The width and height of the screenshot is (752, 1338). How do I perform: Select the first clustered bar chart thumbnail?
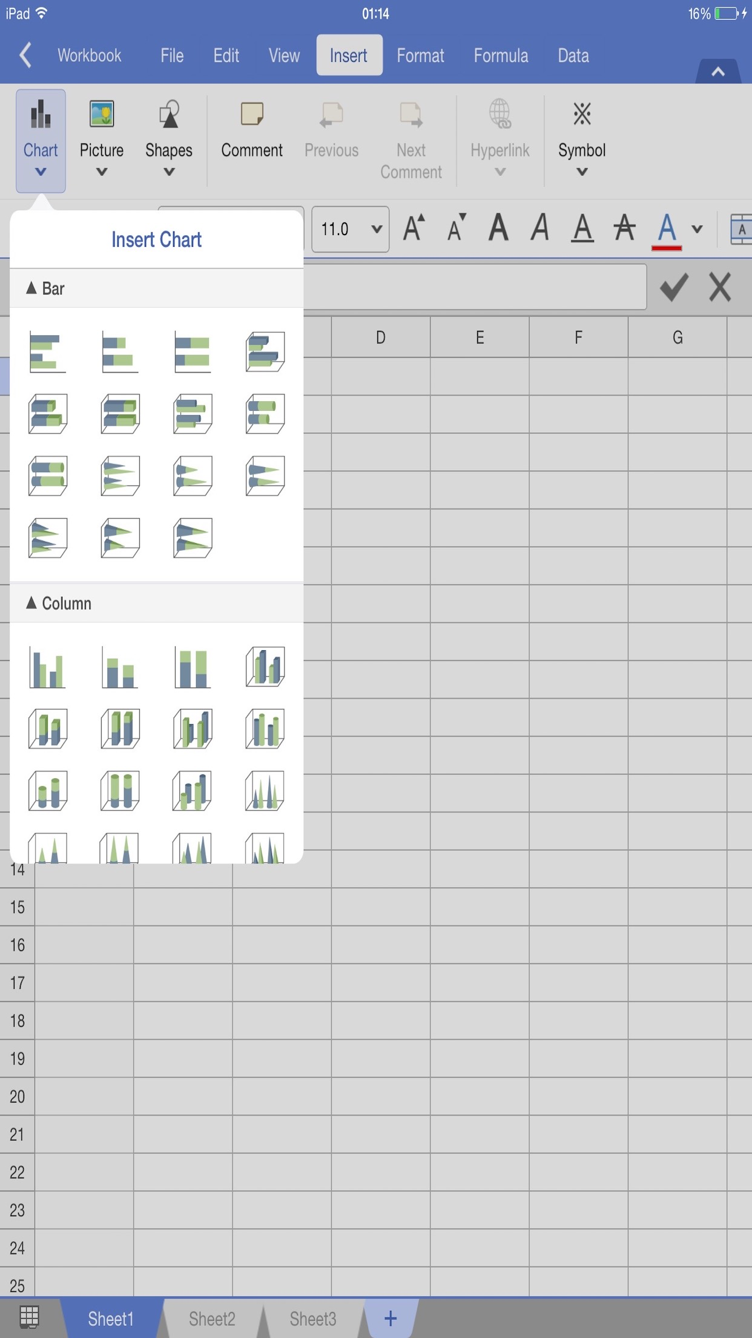click(x=47, y=352)
